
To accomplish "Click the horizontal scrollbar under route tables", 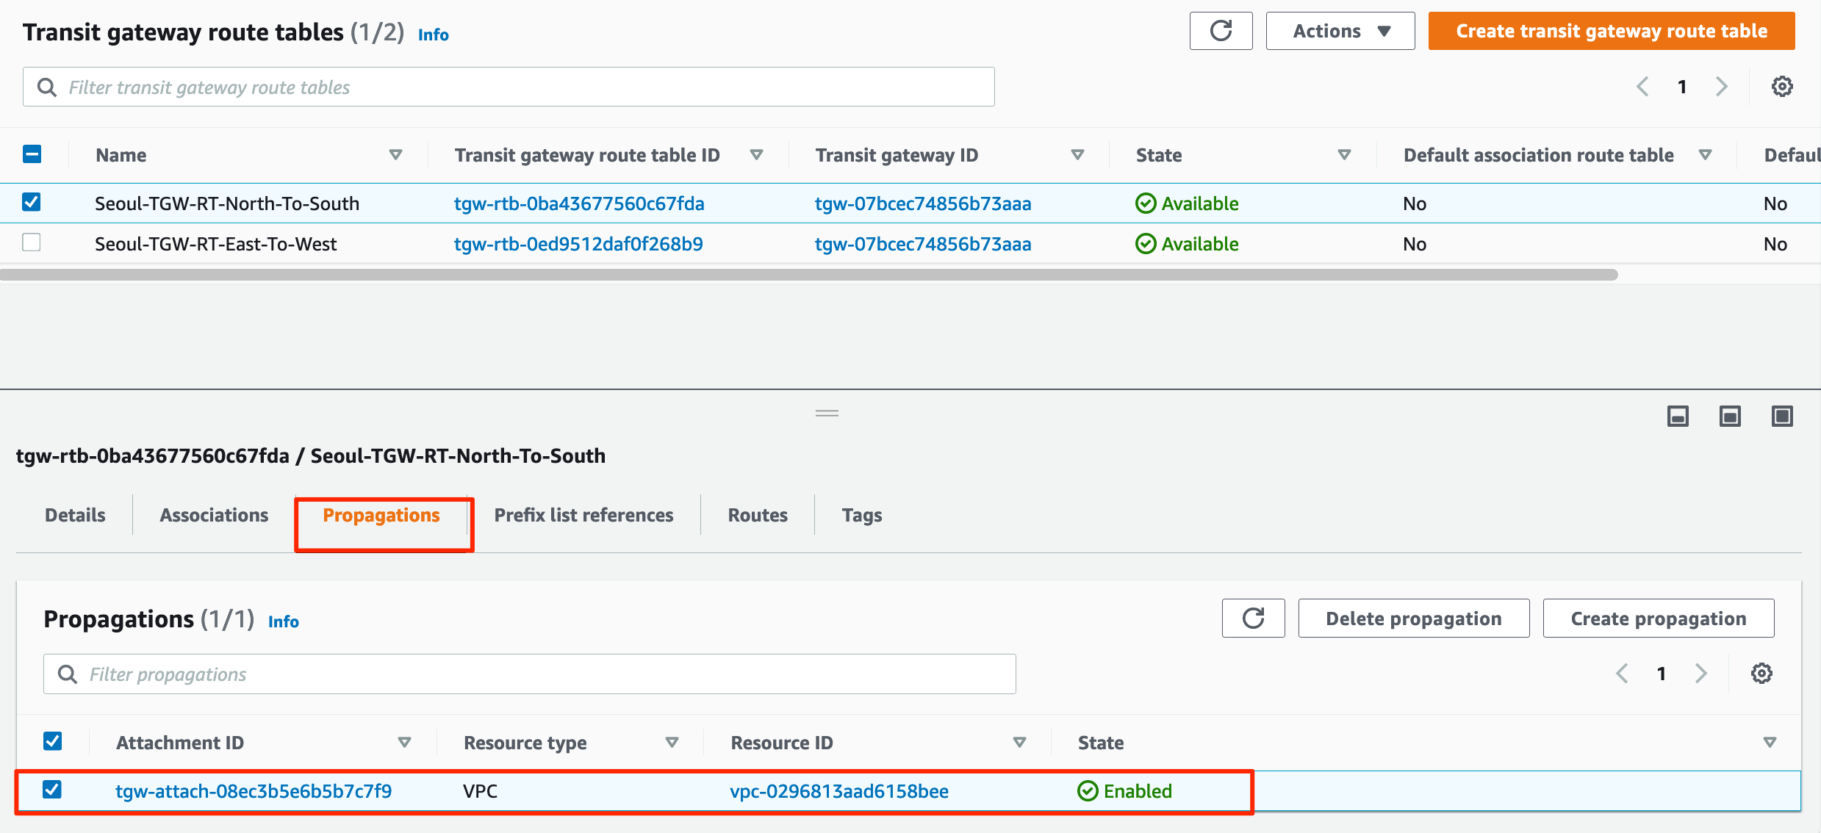I will [x=808, y=275].
